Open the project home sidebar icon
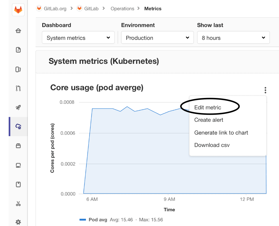This screenshot has width=279, height=226. pyautogui.click(x=18, y=30)
